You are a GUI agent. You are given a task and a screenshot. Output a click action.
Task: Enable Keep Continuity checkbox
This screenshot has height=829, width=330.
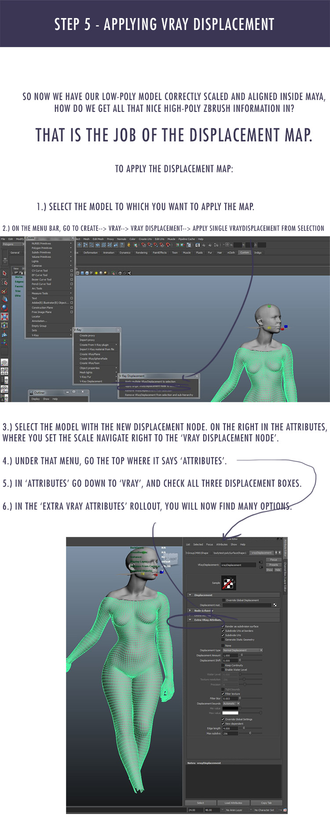(223, 665)
